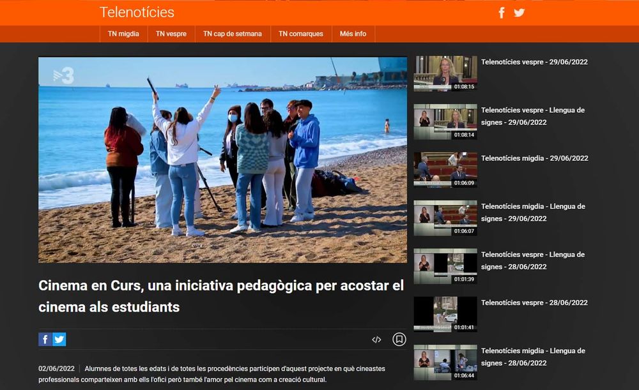Open Telenotícies vespre 28/06/2022 thumbnail
This screenshot has height=390, width=639.
coord(445,314)
